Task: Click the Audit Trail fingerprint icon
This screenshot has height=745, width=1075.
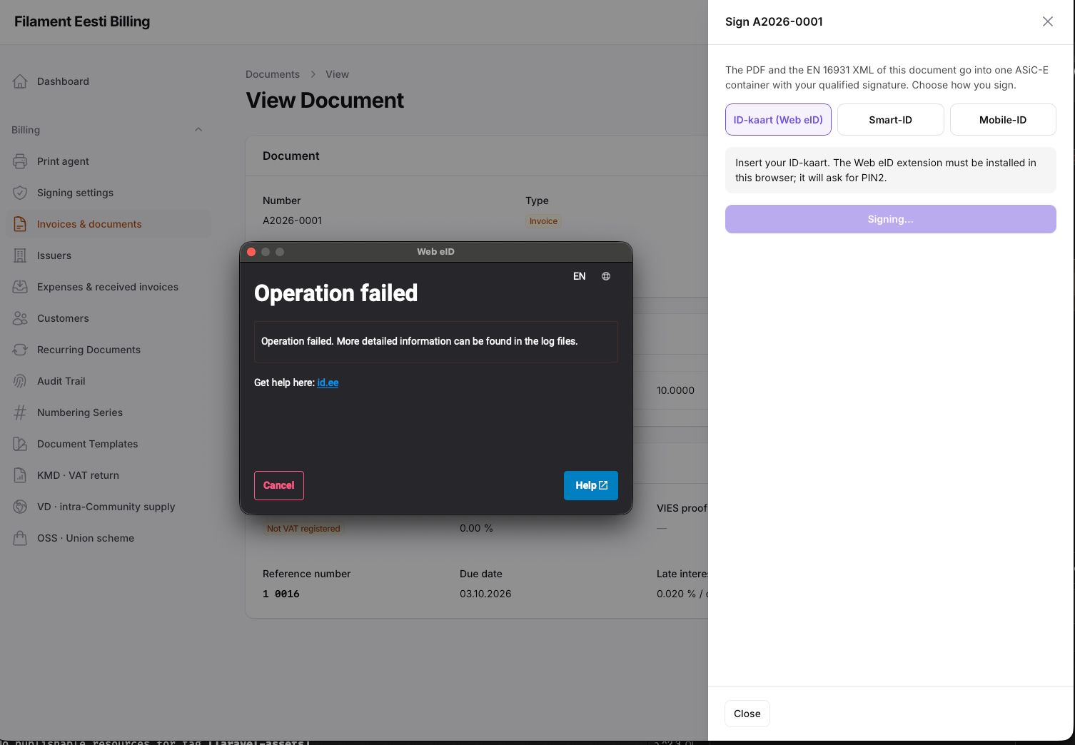Action: point(20,381)
